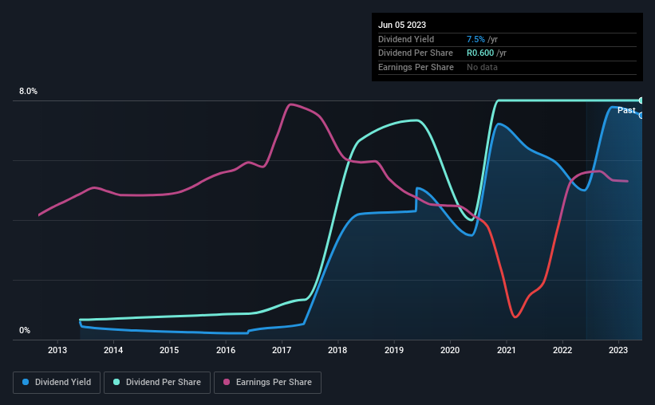Click the 2019 x-axis year label
655x405 pixels.
pyautogui.click(x=394, y=350)
